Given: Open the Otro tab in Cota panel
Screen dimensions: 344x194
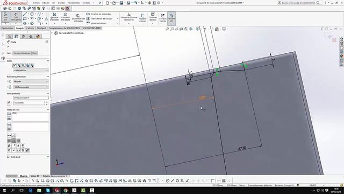Looking at the screenshot, I should [34, 53].
